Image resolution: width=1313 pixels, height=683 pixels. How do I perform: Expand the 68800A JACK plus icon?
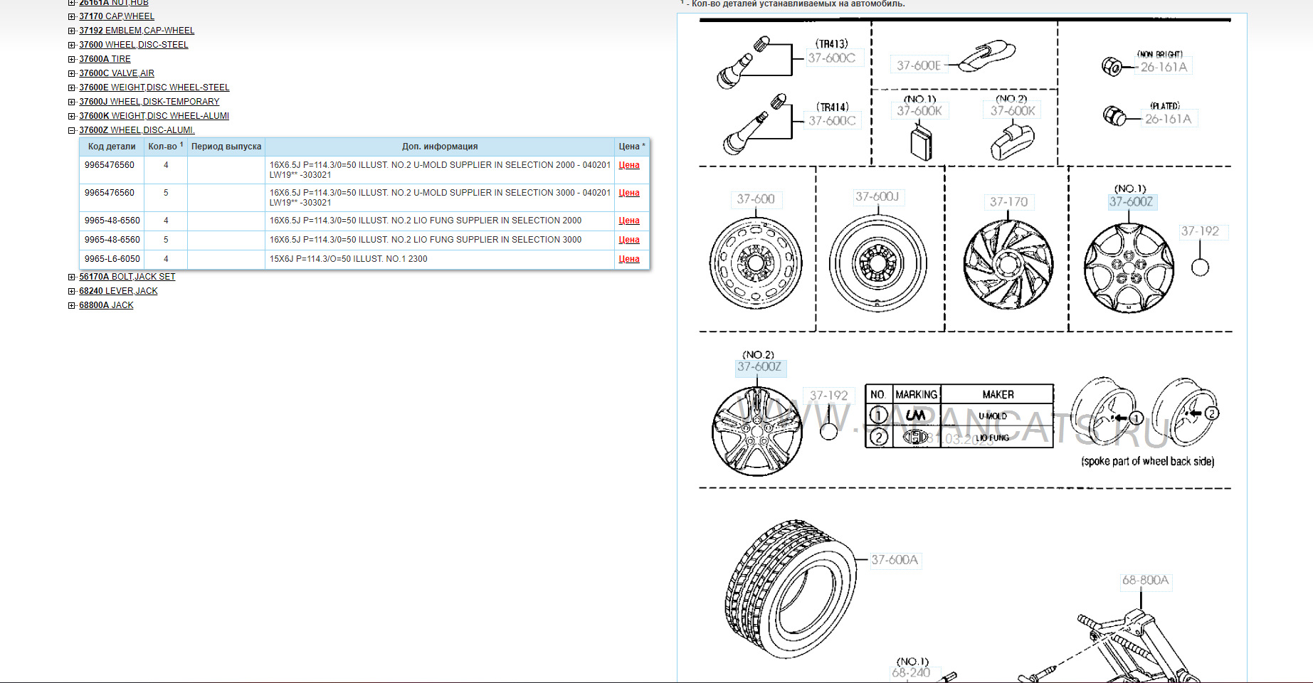click(71, 305)
